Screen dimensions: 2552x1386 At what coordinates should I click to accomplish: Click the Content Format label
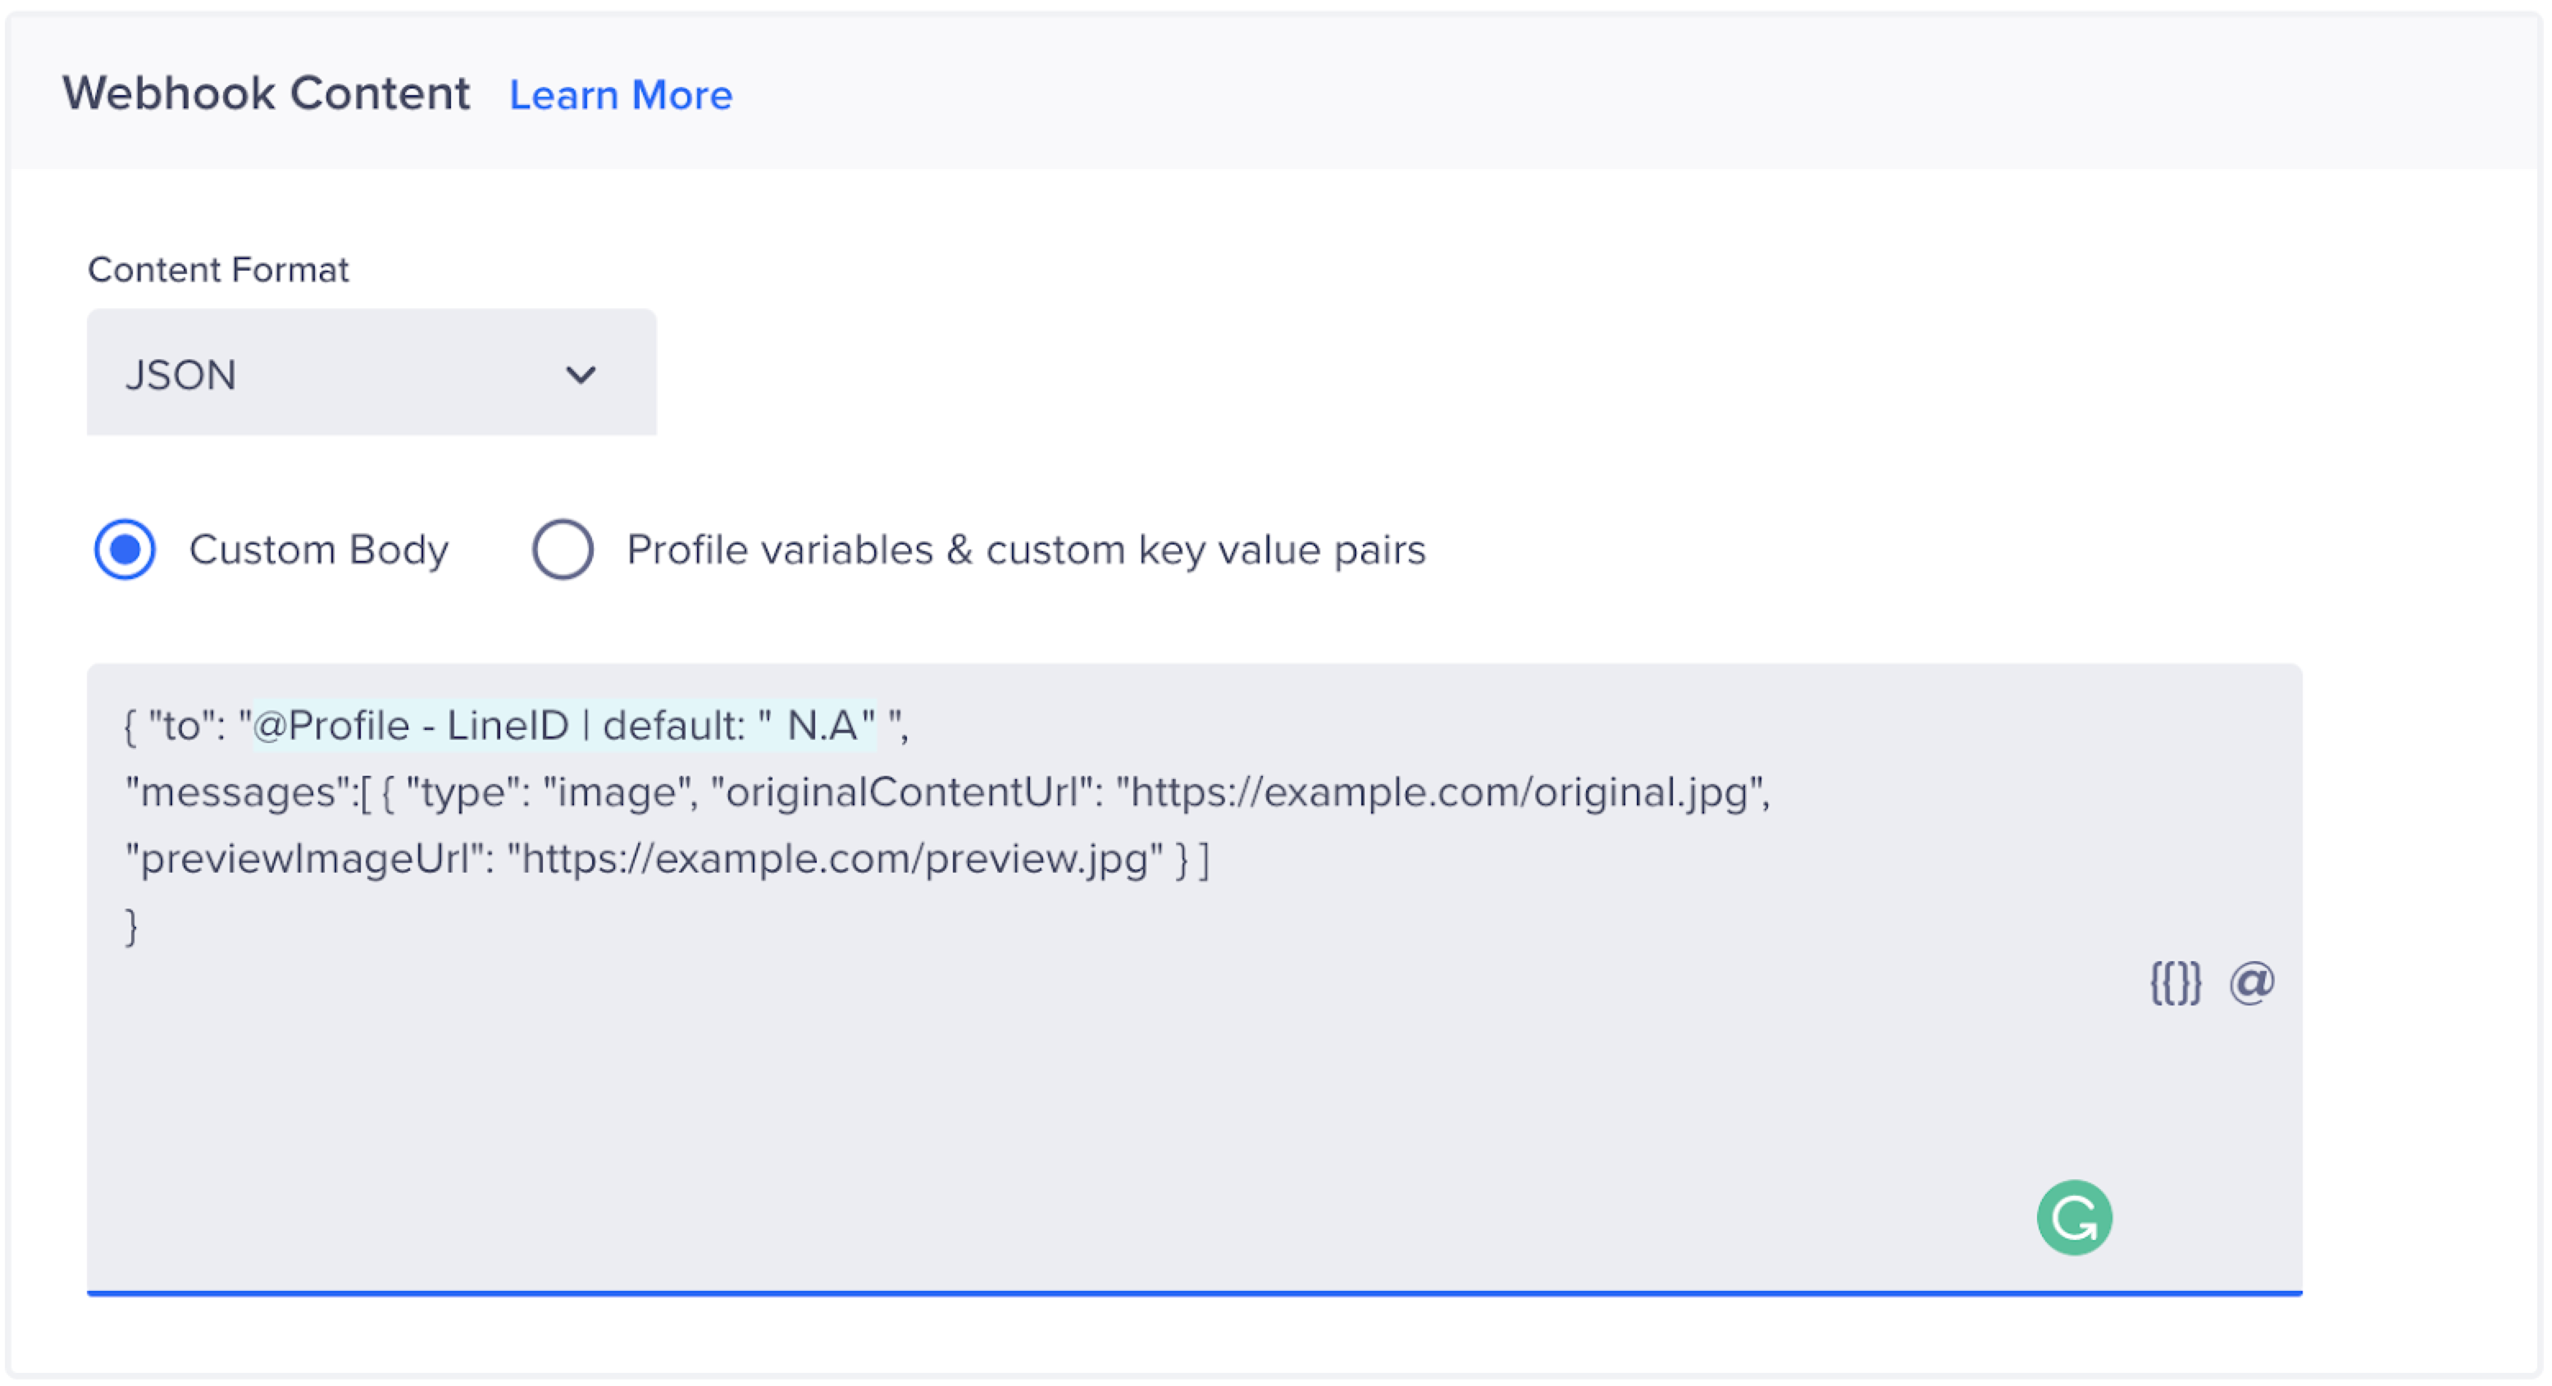coord(218,270)
